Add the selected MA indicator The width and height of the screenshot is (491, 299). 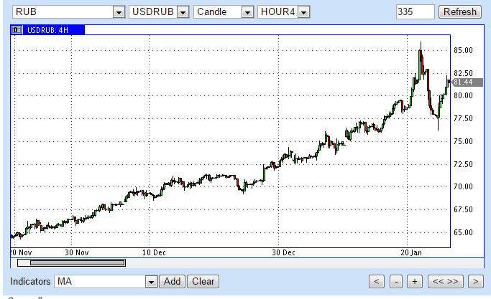pos(173,282)
